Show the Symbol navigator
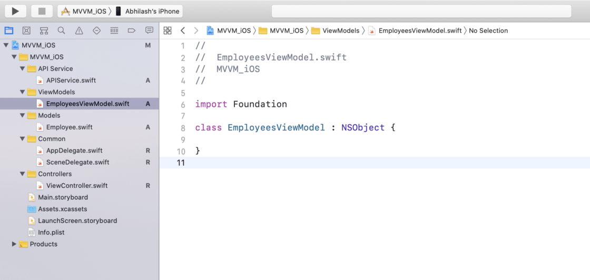Viewport: 590px width, 280px height. 44,31
